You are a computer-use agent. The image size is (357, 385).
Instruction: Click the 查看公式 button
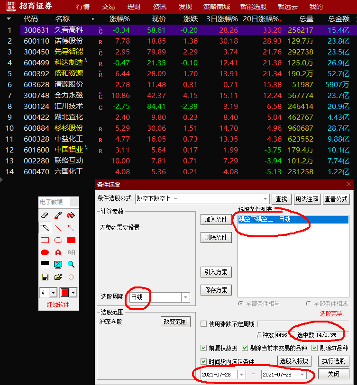pos(336,198)
